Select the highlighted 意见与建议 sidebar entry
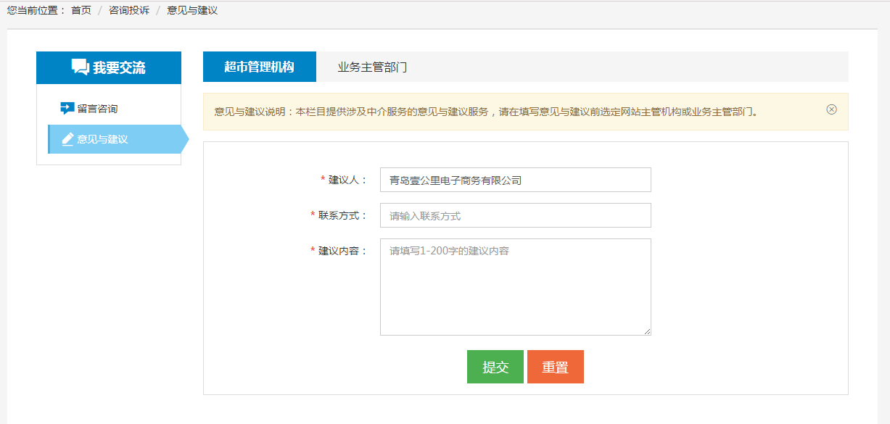Image resolution: width=890 pixels, height=424 pixels. pyautogui.click(x=102, y=139)
